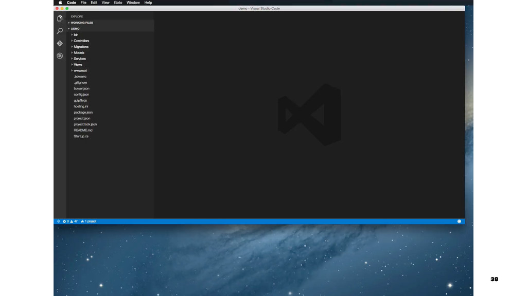The image size is (527, 296).
Task: Open the .gitignore file
Action: click(x=80, y=83)
